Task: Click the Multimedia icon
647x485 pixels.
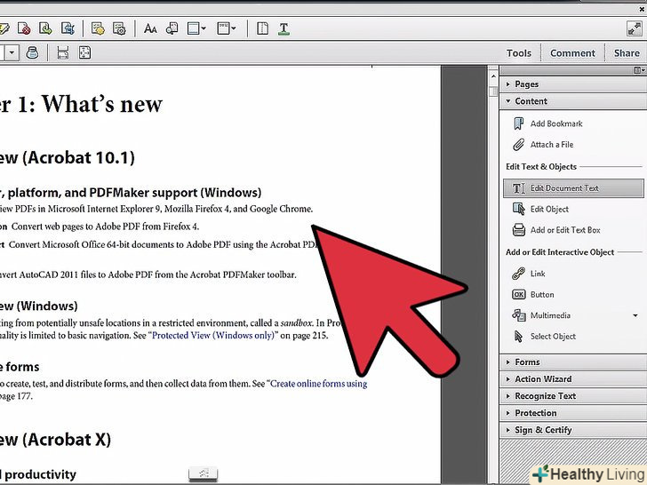Action: pos(518,315)
